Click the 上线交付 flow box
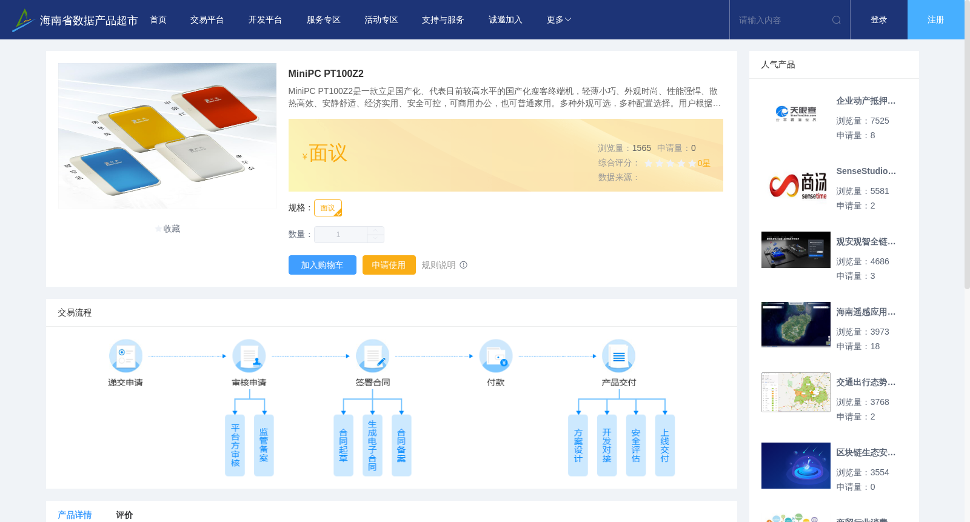This screenshot has width=970, height=522. click(x=665, y=446)
